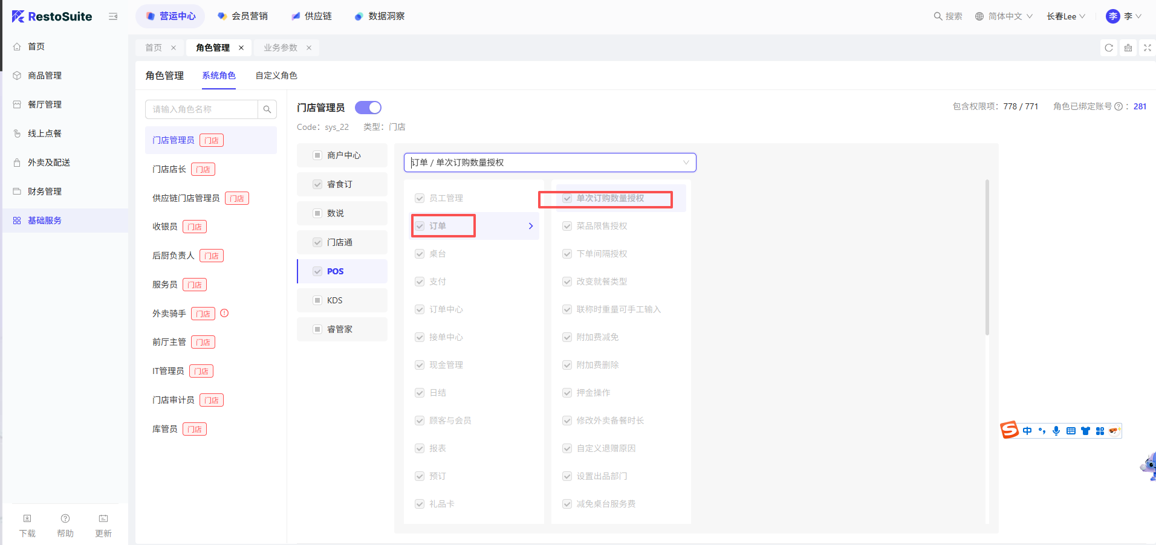The height and width of the screenshot is (545, 1156).
Task: Expand the 订单 row chevron arrow
Action: point(530,226)
